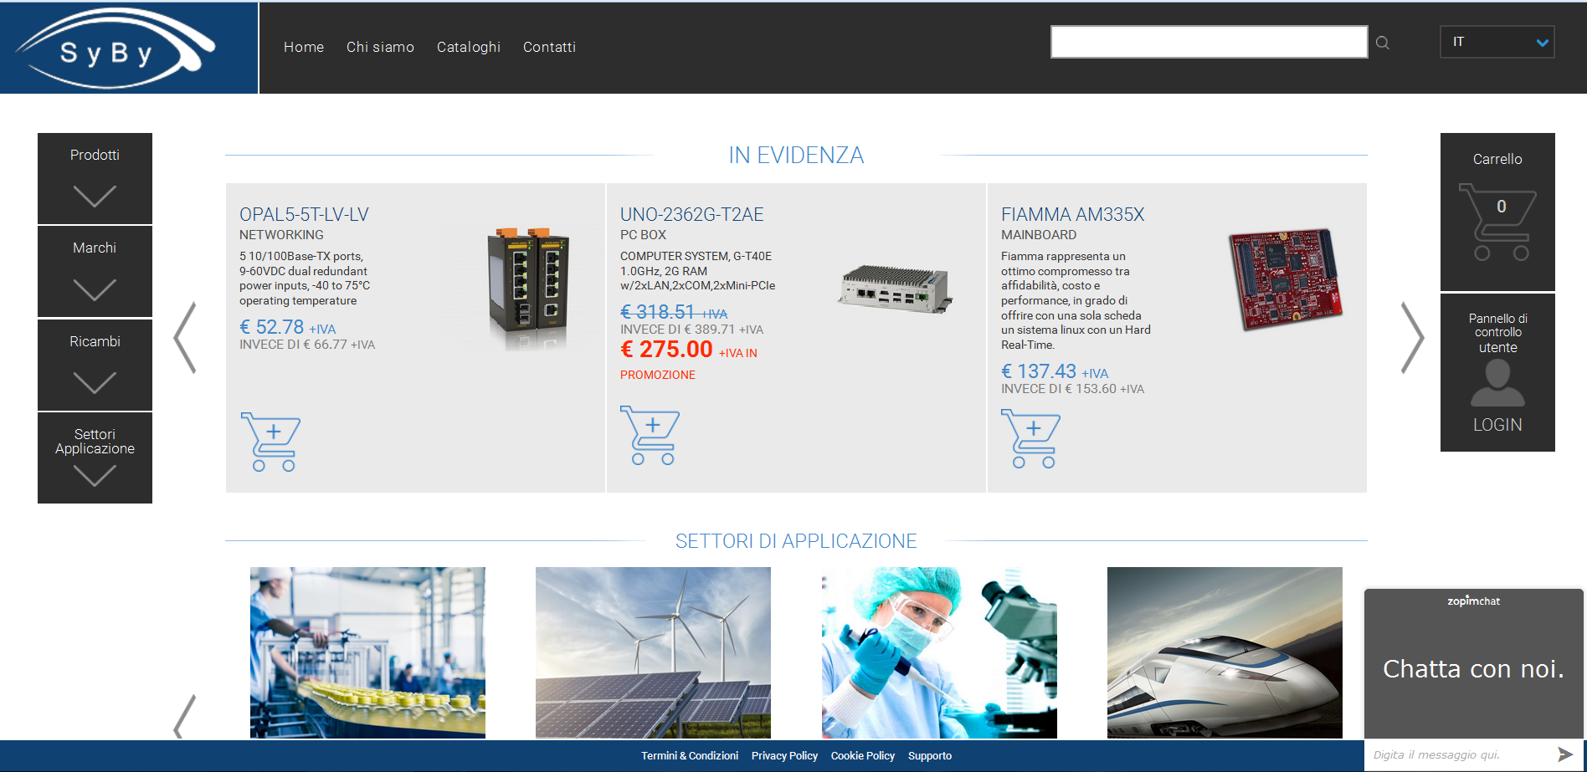
Task: Open the Privacy Policy link
Action: tap(784, 755)
